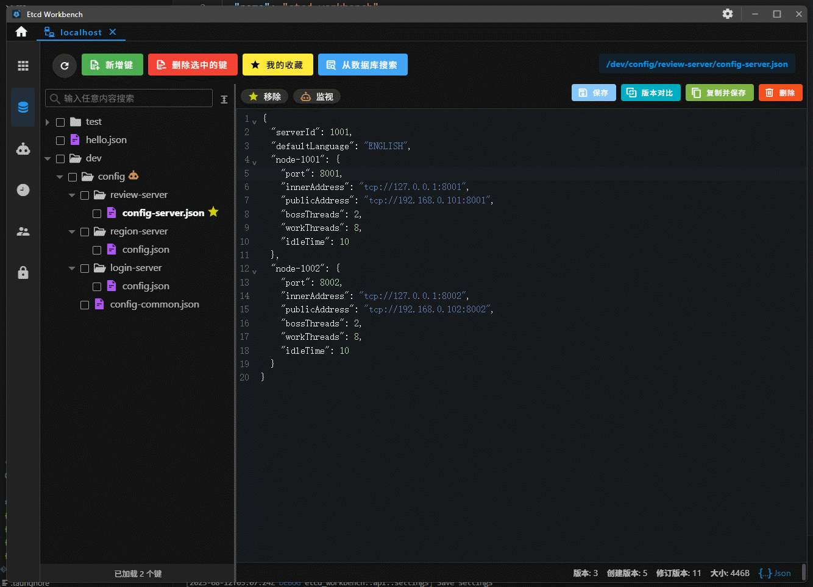Check the config-server.json checkbox
Viewport: 813px width, 587px height.
[x=97, y=214]
